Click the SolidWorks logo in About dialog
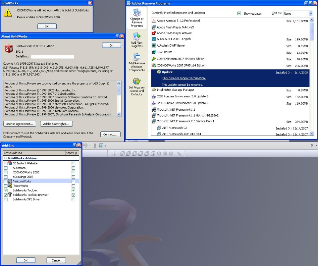 click(x=9, y=49)
